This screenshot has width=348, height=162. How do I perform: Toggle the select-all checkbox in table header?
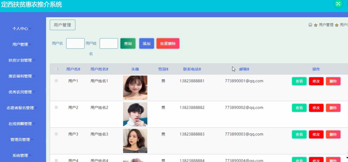coord(56,69)
